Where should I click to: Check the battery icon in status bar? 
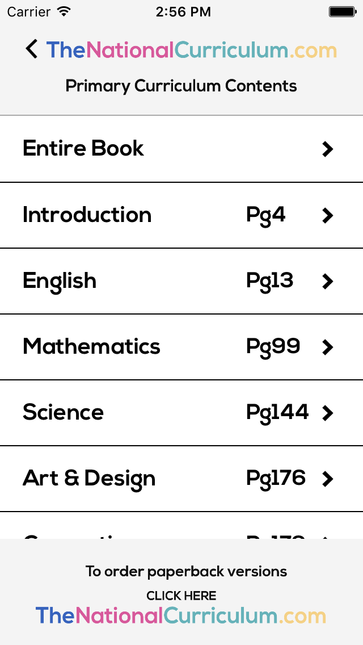(342, 12)
